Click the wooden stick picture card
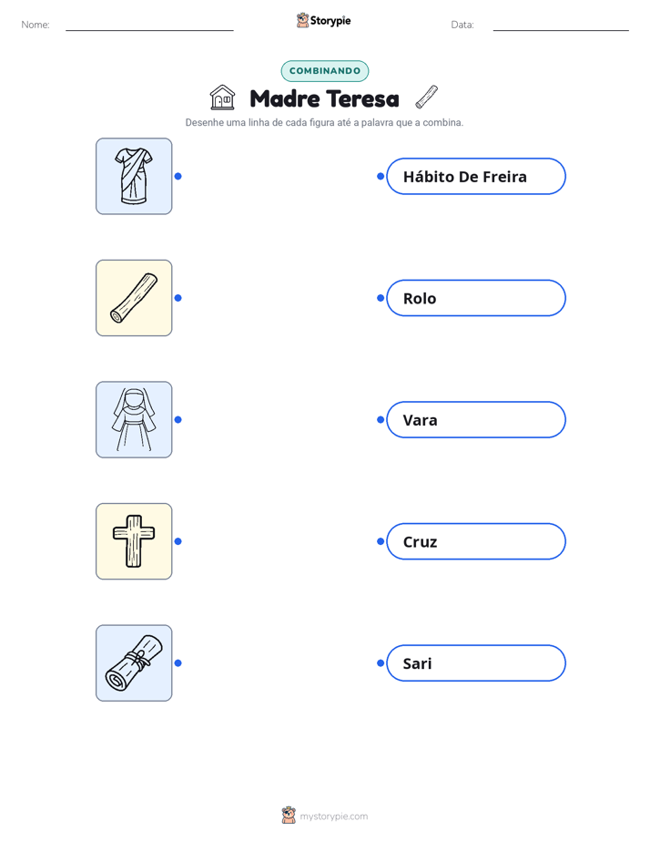650x842 pixels. tap(134, 298)
